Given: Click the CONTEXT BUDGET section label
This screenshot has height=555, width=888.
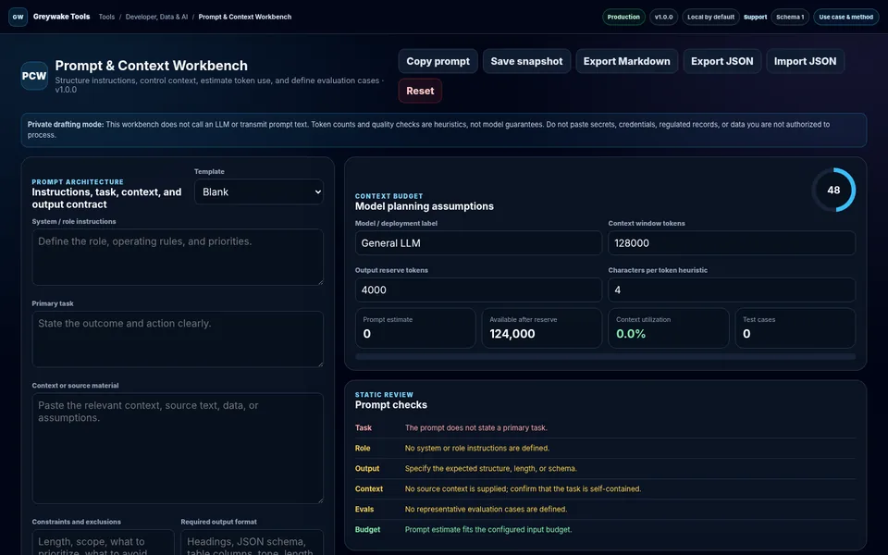Looking at the screenshot, I should pos(389,196).
